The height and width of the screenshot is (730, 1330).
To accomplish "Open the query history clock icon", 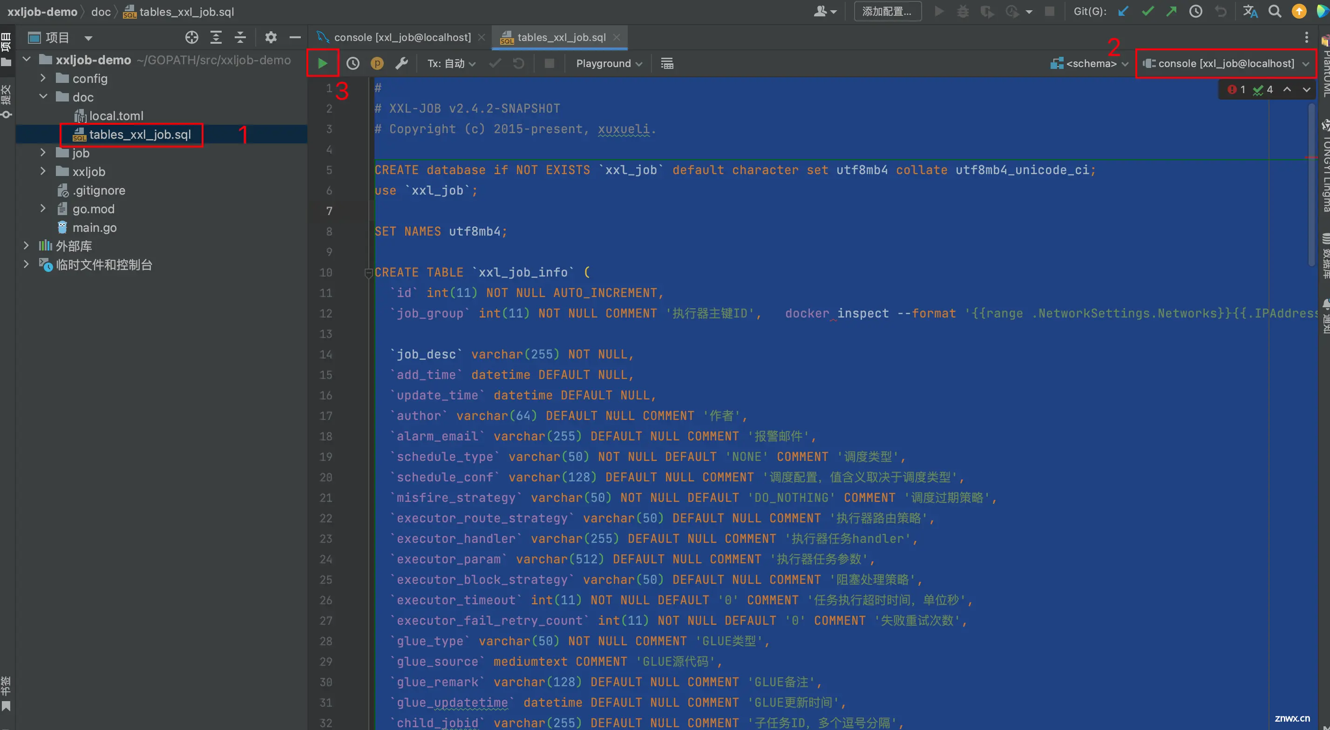I will coord(353,63).
